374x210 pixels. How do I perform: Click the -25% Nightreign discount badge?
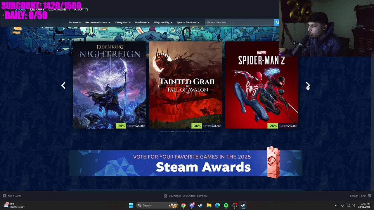[x=121, y=126]
